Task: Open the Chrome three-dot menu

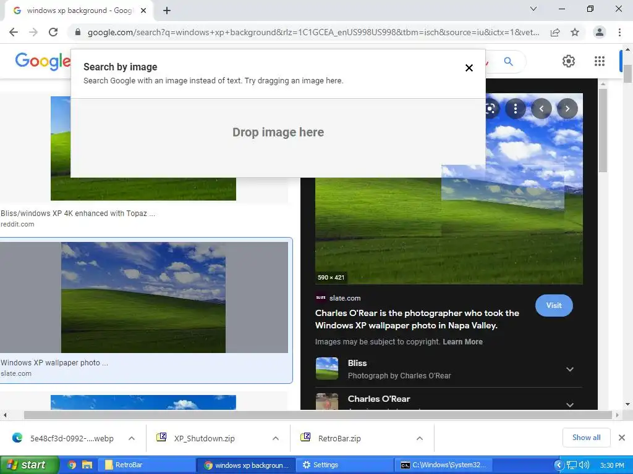Action: point(619,32)
